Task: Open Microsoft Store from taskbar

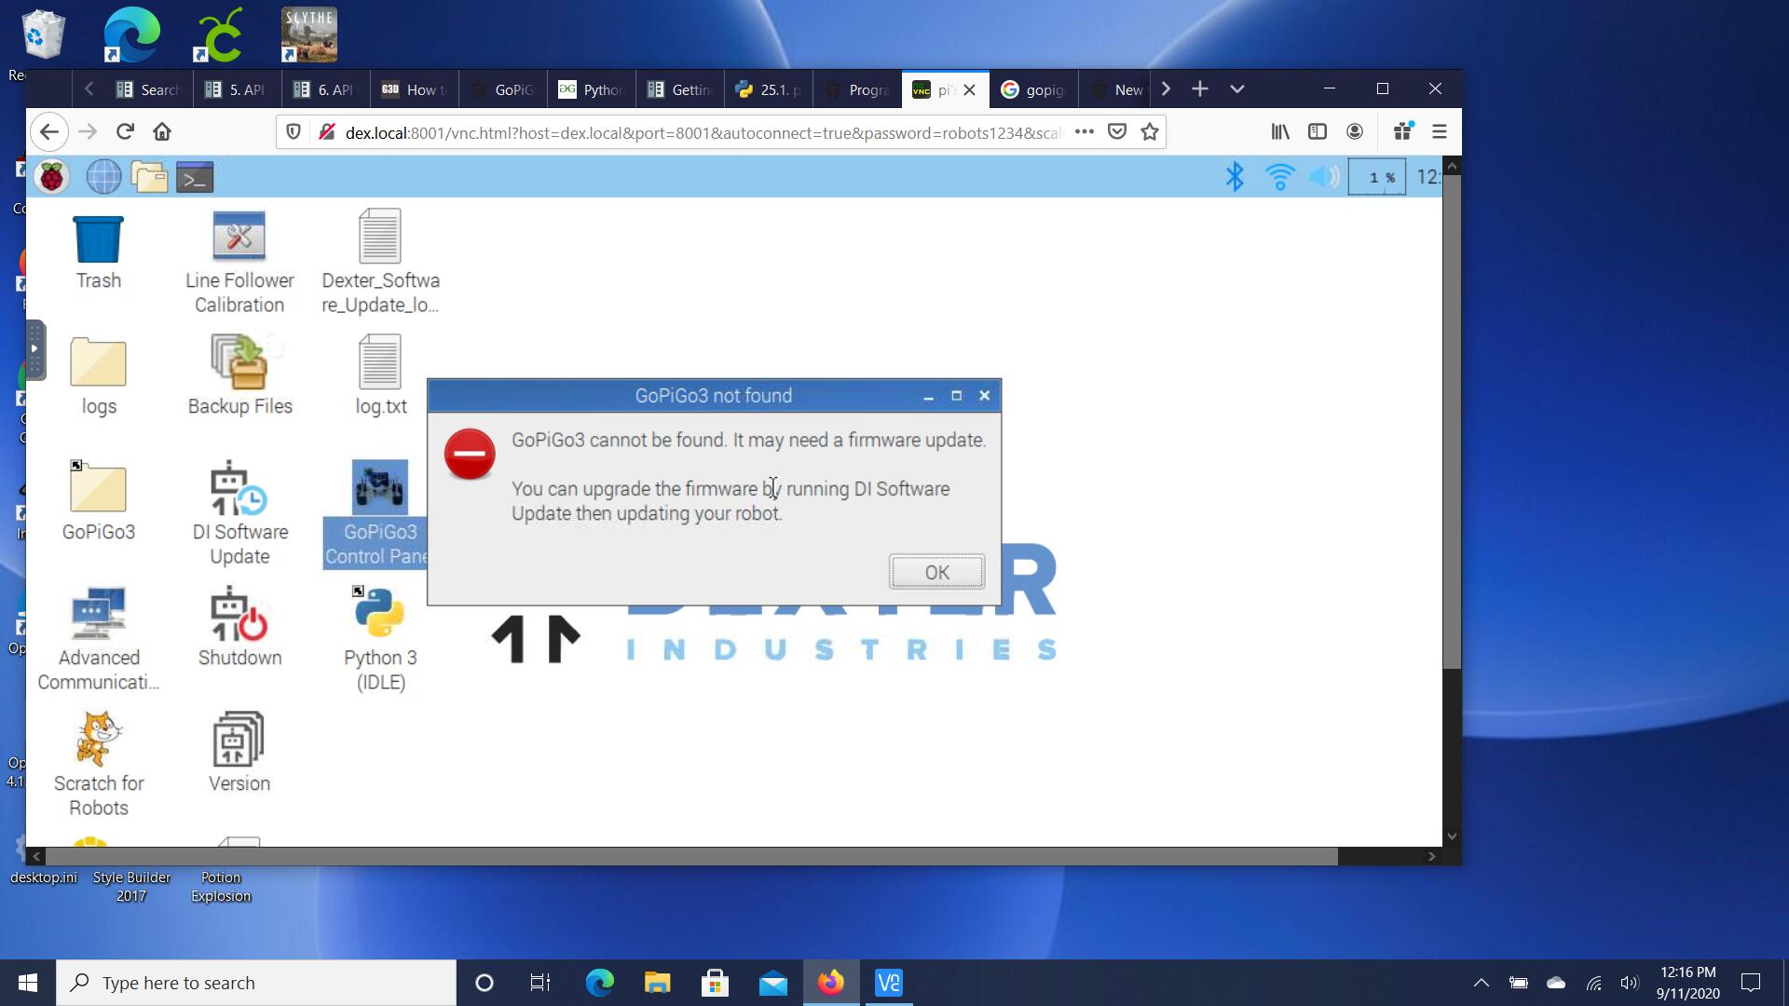Action: coord(715,983)
